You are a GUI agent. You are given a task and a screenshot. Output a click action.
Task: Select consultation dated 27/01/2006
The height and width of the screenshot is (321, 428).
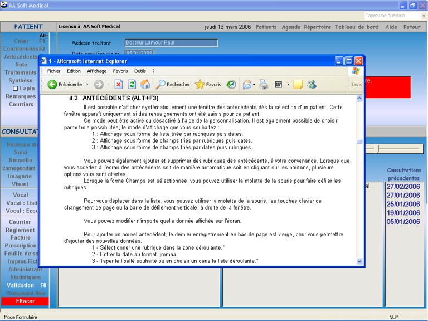[403, 195]
